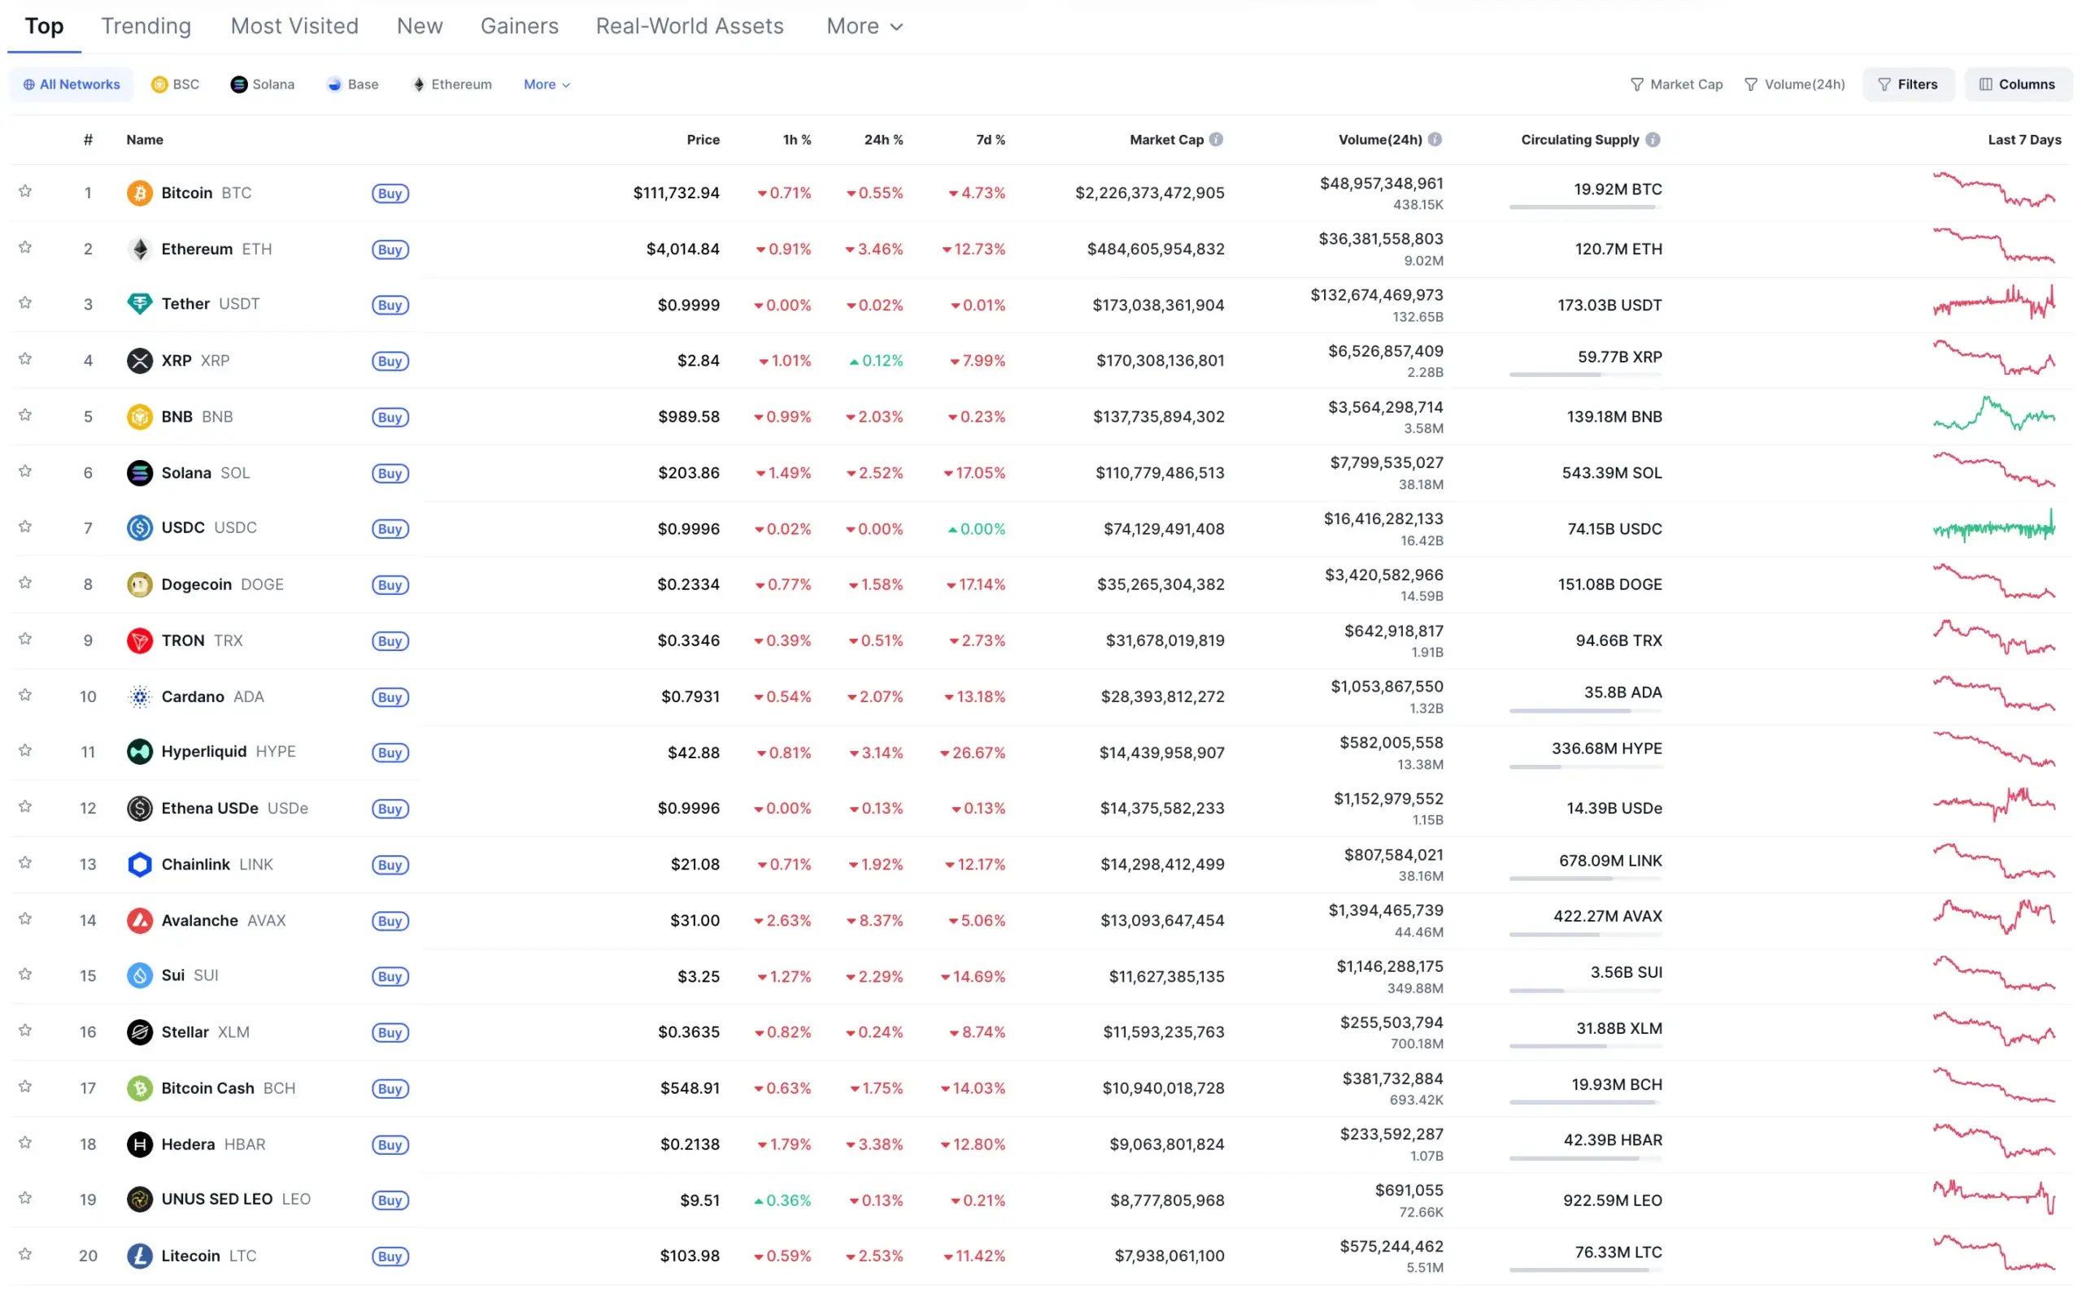Click the Market Cap info icon
The width and height of the screenshot is (2082, 1289).
1215,140
